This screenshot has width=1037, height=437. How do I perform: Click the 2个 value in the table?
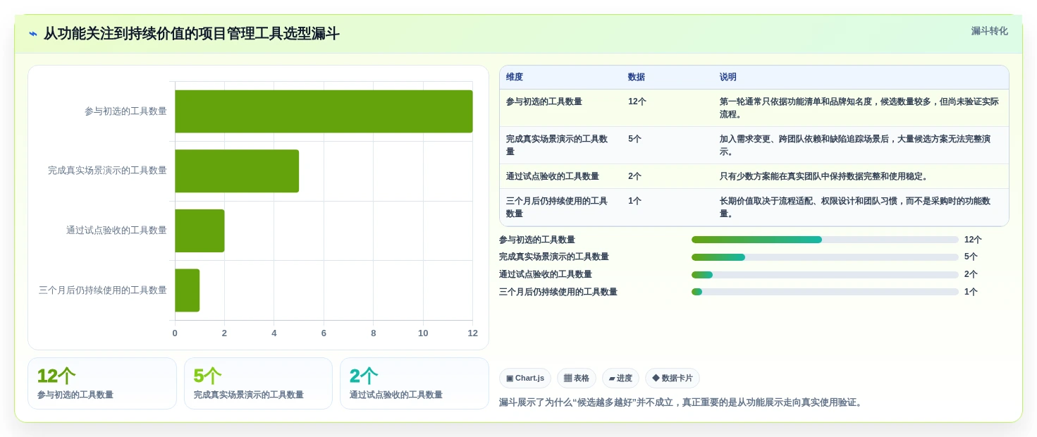(635, 176)
